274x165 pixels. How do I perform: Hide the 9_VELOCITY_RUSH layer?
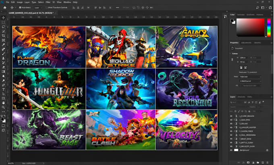[x=231, y=146]
